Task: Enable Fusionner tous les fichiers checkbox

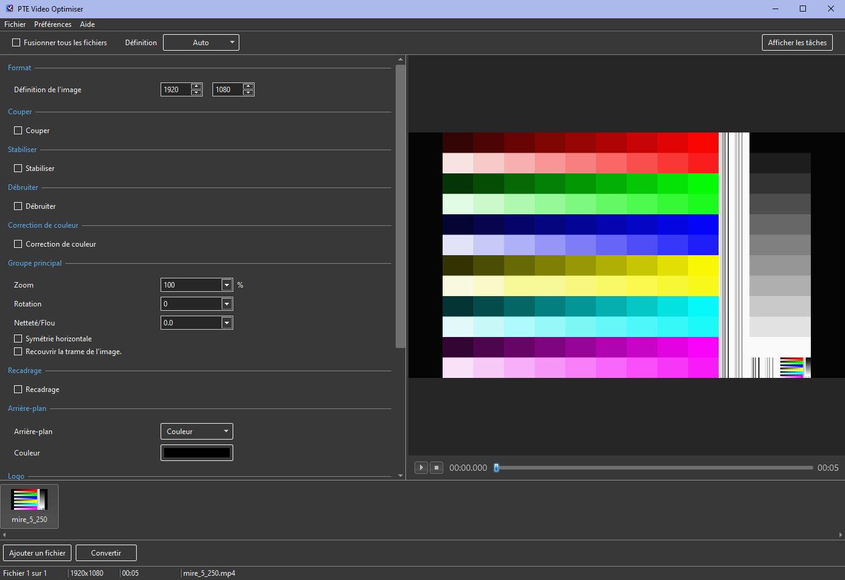Action: coord(16,43)
